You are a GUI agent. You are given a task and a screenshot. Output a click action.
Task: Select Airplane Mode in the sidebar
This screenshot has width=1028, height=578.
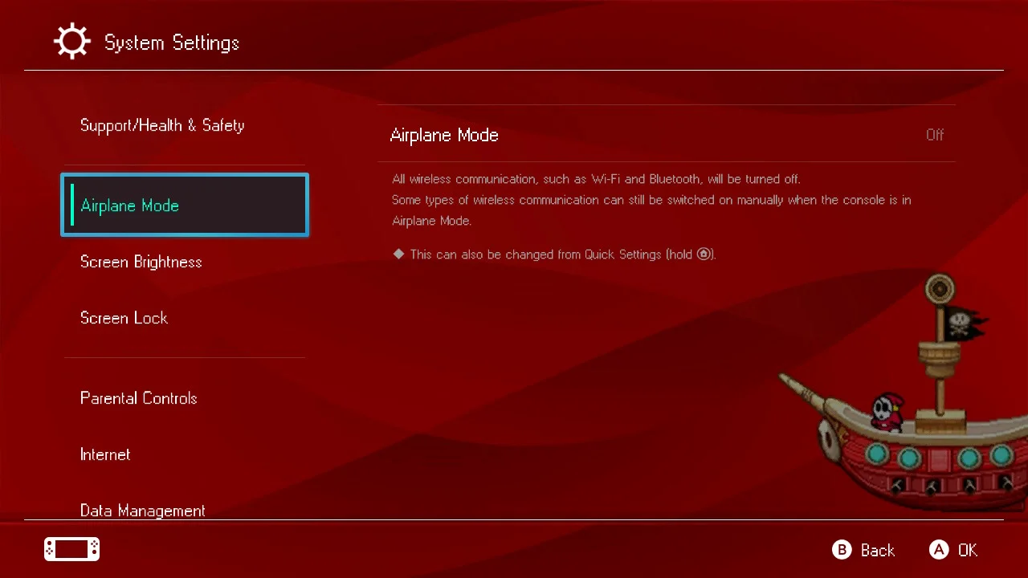tap(185, 206)
